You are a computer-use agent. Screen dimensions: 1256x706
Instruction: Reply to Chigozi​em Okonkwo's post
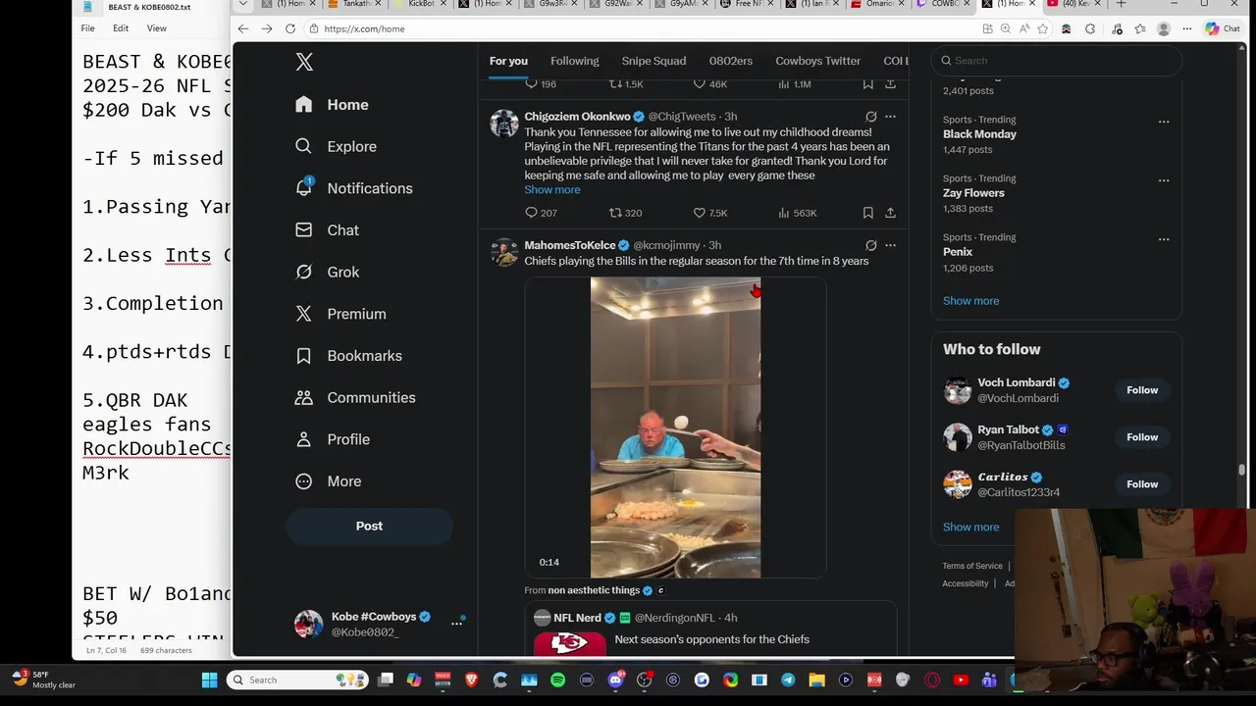[541, 213]
